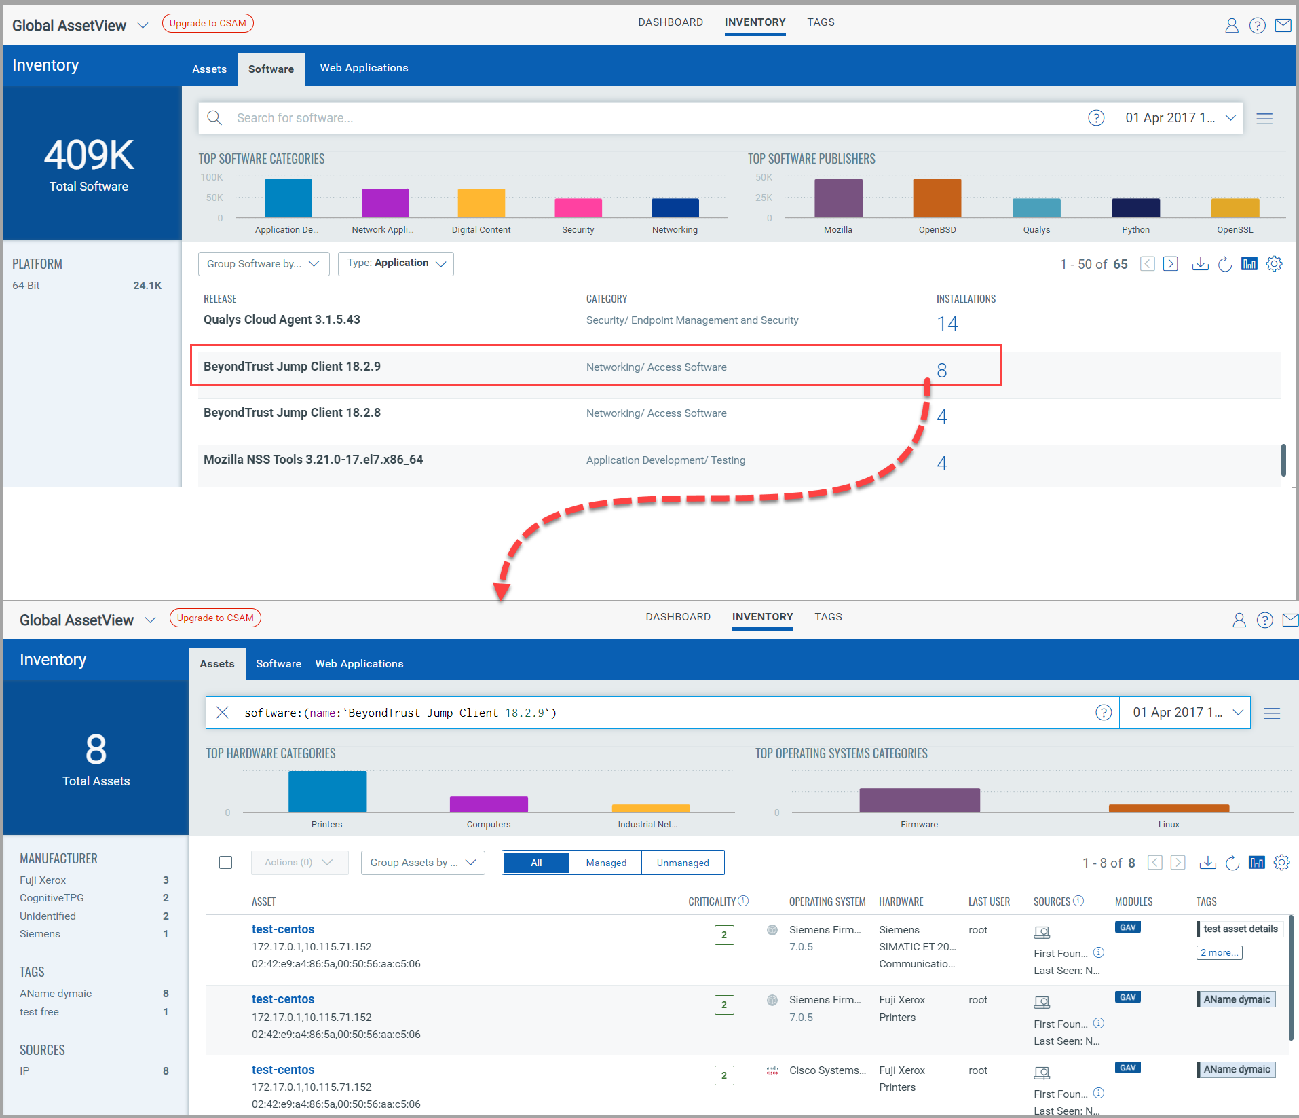Click search magnifier in software search bar
The image size is (1299, 1118).
tap(214, 118)
